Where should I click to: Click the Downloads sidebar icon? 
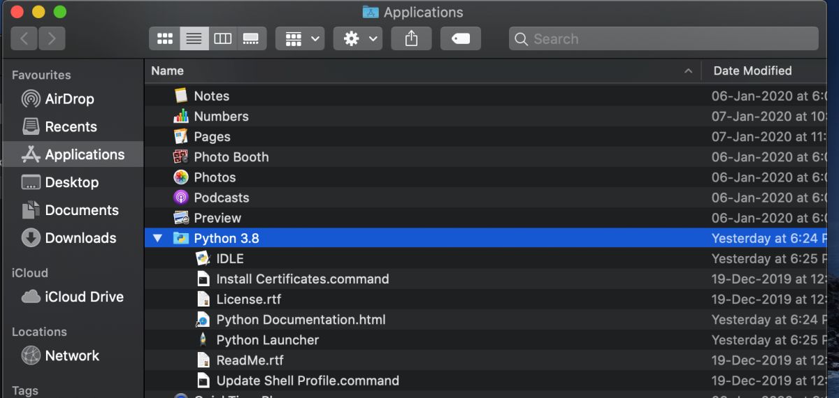(x=31, y=238)
